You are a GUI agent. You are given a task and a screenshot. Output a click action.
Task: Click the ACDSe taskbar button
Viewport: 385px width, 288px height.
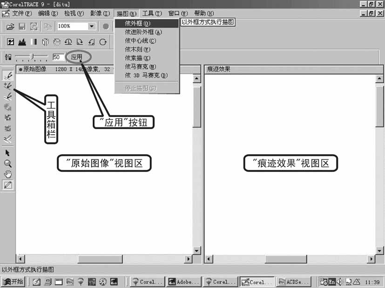point(293,281)
